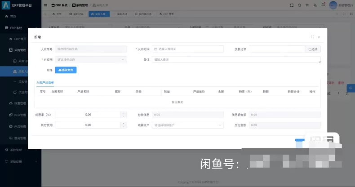Expand the 供应商 dropdown
The image size is (355, 187).
(x=91, y=60)
